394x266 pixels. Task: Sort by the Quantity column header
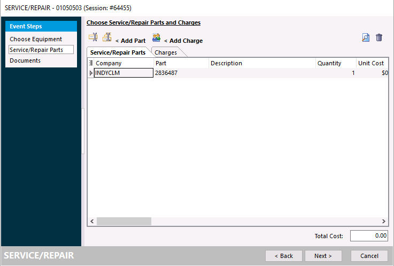point(329,63)
